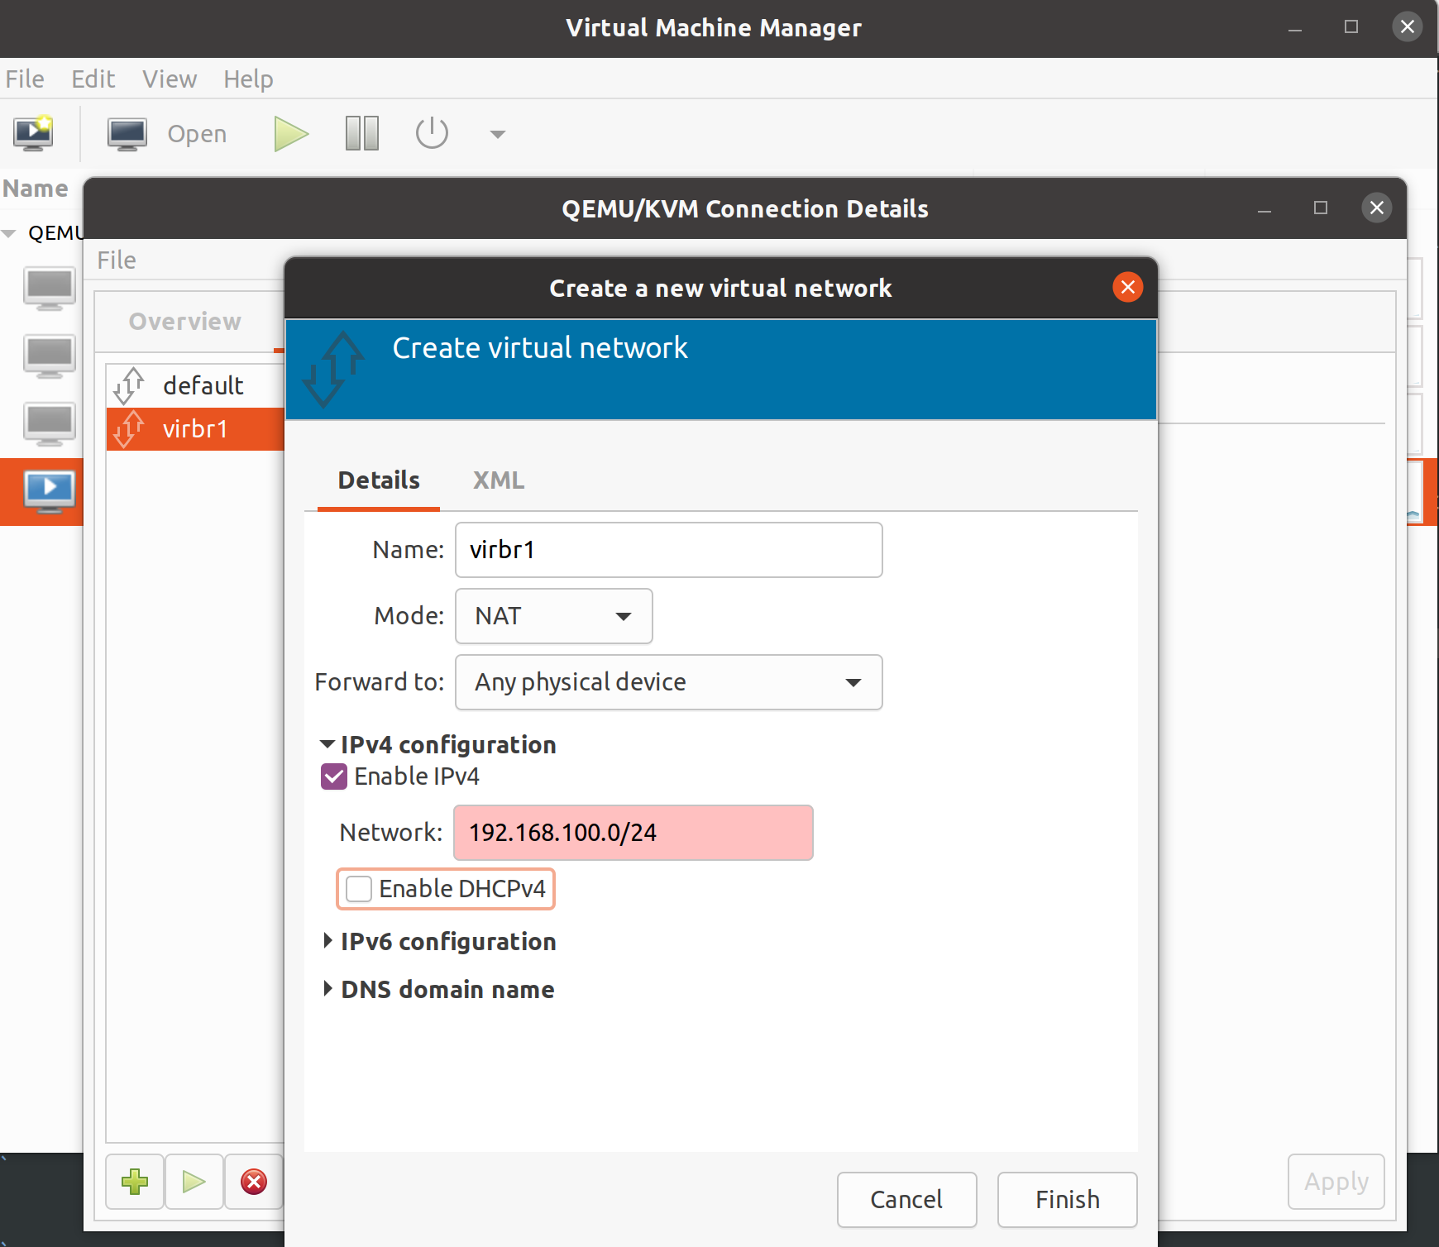Maximize the Connection Details window
This screenshot has height=1247, width=1439.
(1321, 208)
